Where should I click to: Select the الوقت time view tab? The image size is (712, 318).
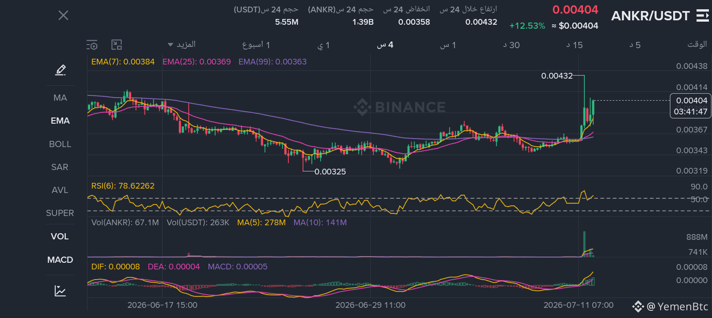(x=697, y=44)
